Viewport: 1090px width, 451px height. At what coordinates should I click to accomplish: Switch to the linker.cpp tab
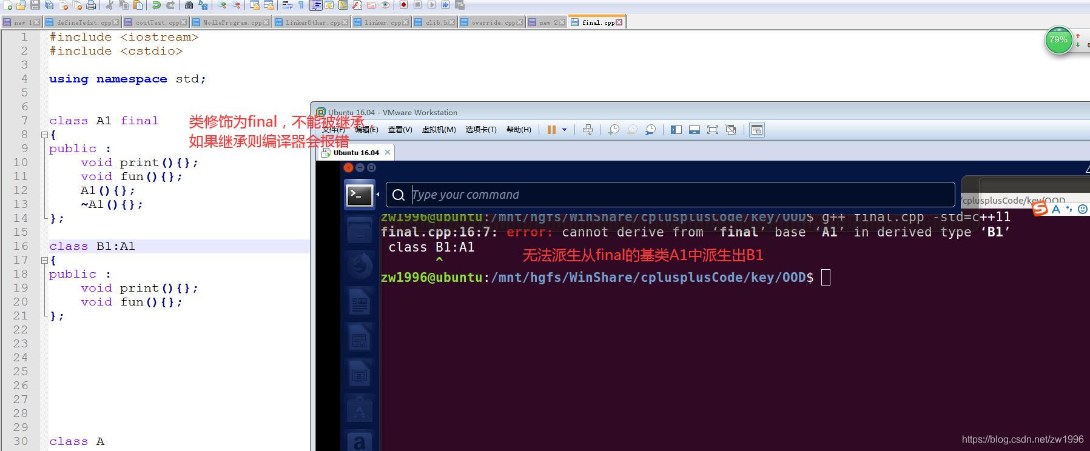(383, 22)
